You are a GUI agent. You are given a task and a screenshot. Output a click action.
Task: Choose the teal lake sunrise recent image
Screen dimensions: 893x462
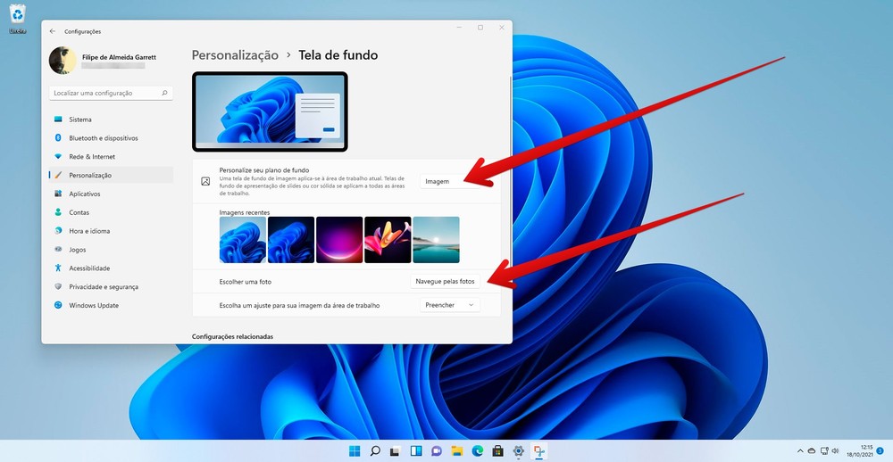[x=437, y=240]
